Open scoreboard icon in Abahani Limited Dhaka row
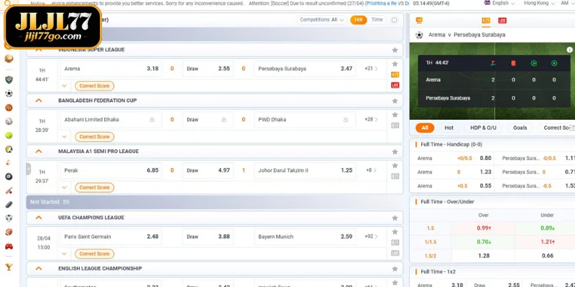This screenshot has width=575, height=287. tap(395, 126)
